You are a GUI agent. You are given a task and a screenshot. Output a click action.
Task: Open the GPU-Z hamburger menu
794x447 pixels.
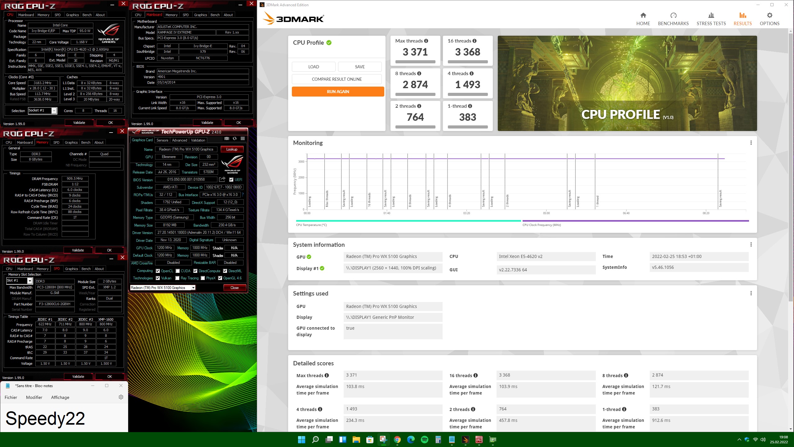coord(243,139)
